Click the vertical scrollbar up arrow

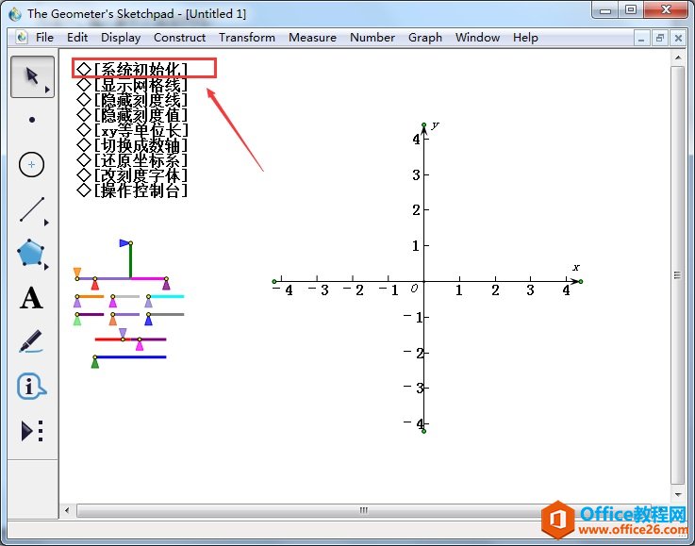click(x=678, y=58)
